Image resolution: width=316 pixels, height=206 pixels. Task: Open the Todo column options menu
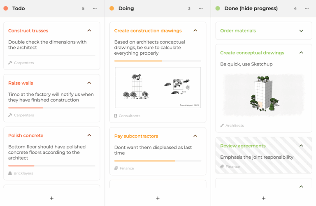[95, 8]
